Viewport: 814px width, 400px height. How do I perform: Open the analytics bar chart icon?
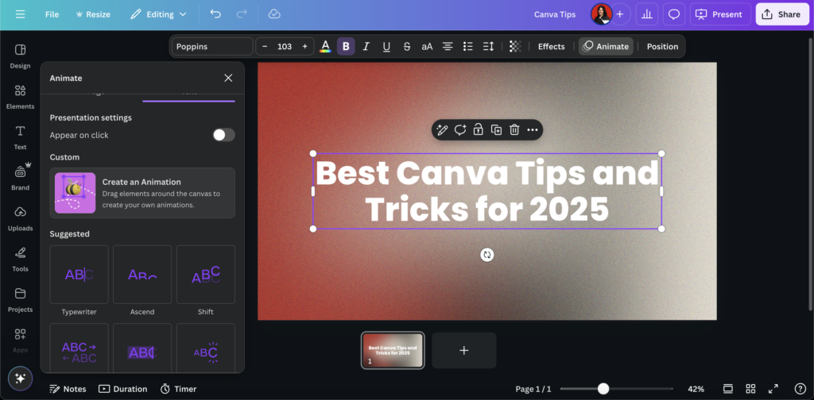(647, 14)
